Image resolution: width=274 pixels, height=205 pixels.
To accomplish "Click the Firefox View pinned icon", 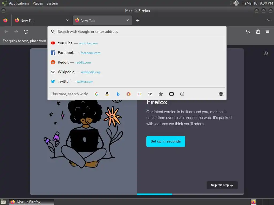I will click(x=5, y=20).
